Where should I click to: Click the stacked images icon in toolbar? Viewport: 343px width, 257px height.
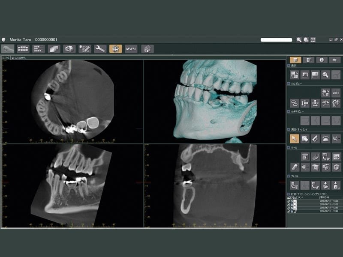(x=54, y=49)
